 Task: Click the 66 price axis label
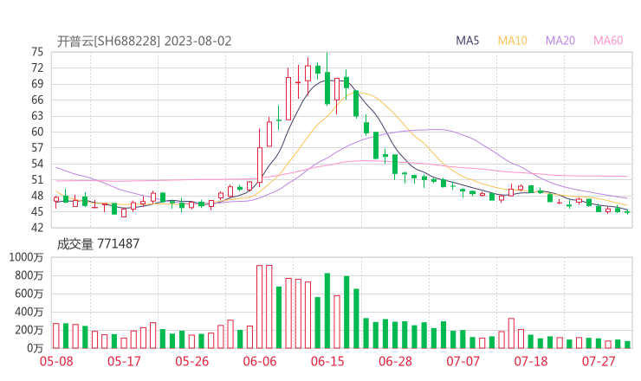[37, 100]
